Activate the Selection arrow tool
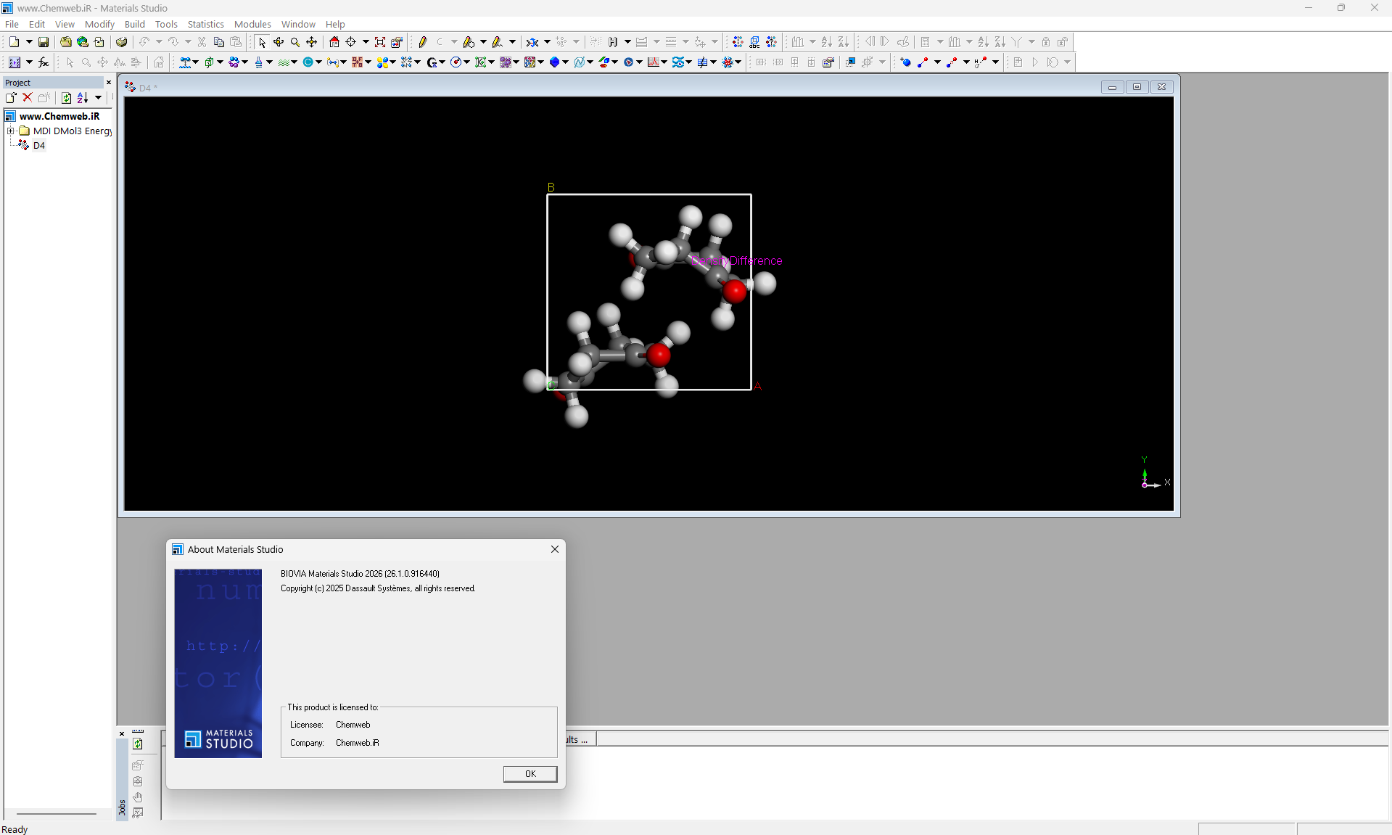This screenshot has height=835, width=1392. tap(262, 42)
